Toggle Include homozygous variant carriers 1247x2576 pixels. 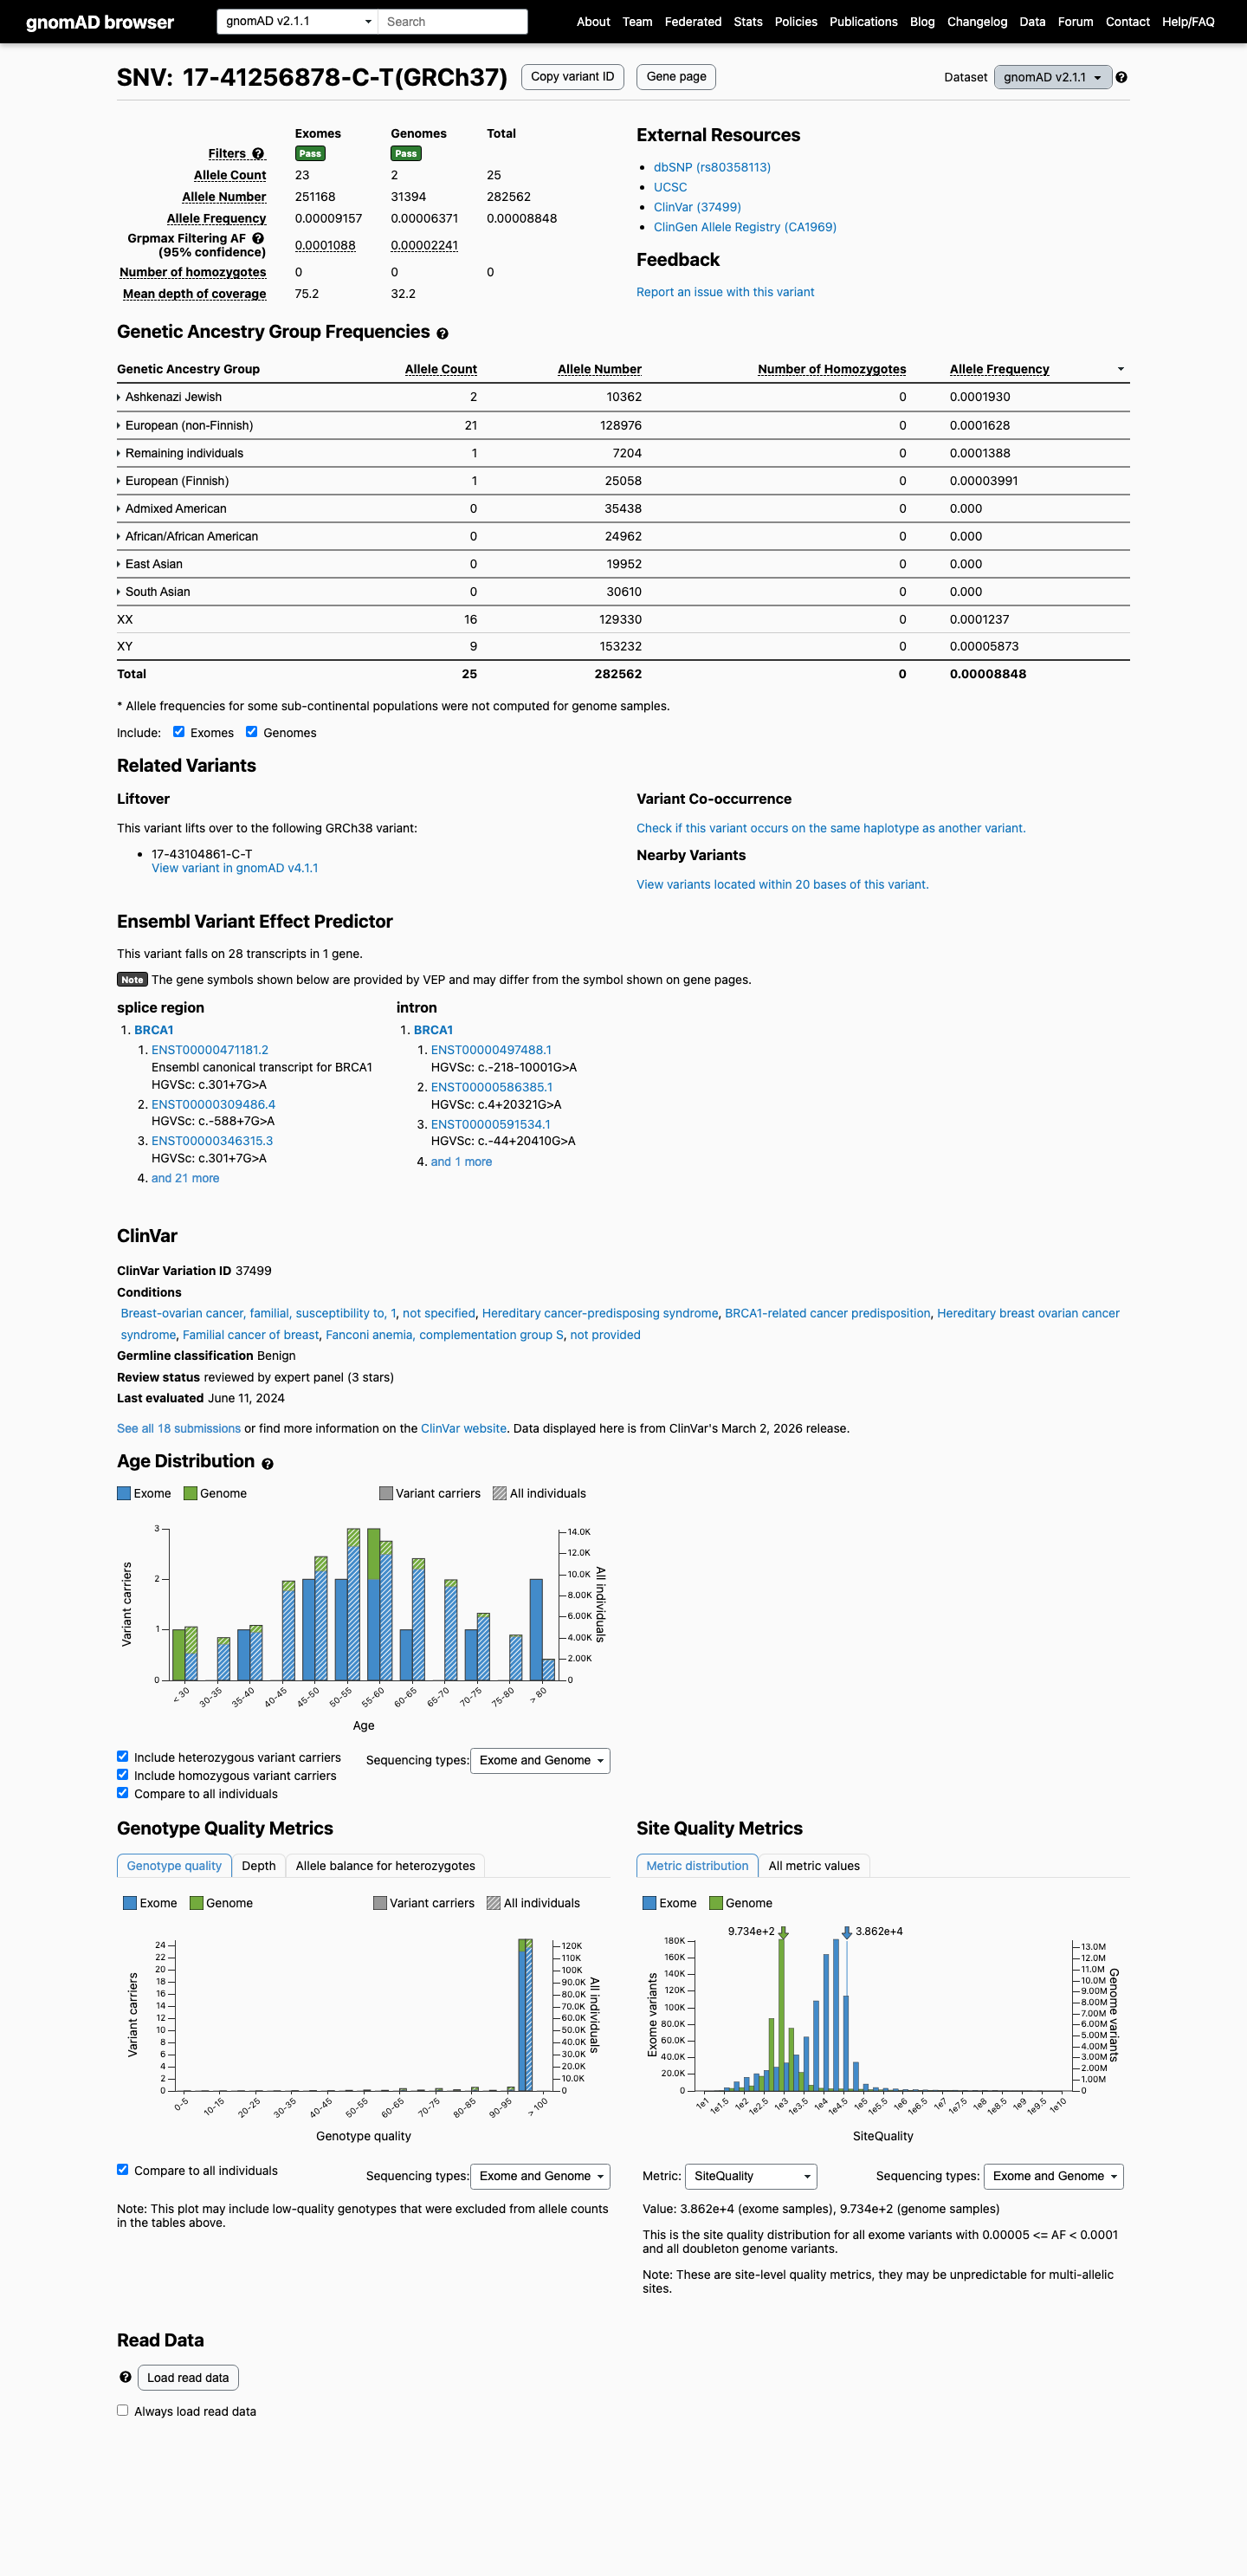(x=123, y=1774)
